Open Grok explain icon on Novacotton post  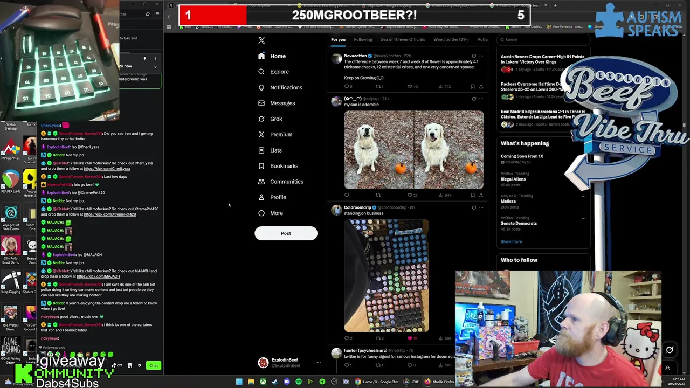click(474, 56)
